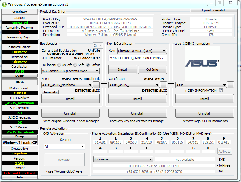Click the Extended PID value

[x=110, y=27]
